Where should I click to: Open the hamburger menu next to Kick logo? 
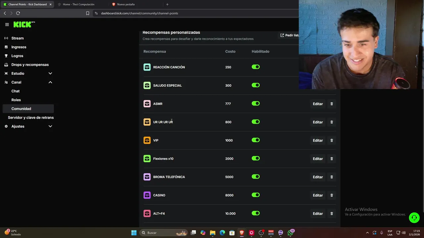7,24
